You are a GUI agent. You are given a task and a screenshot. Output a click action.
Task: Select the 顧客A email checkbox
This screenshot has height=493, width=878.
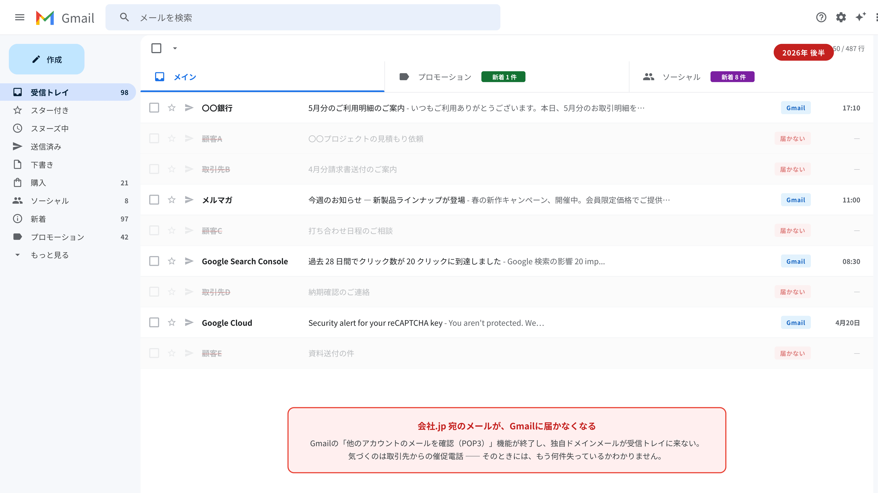(x=154, y=139)
